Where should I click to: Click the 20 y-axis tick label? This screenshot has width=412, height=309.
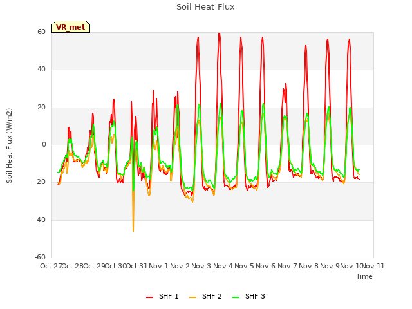click(x=41, y=108)
